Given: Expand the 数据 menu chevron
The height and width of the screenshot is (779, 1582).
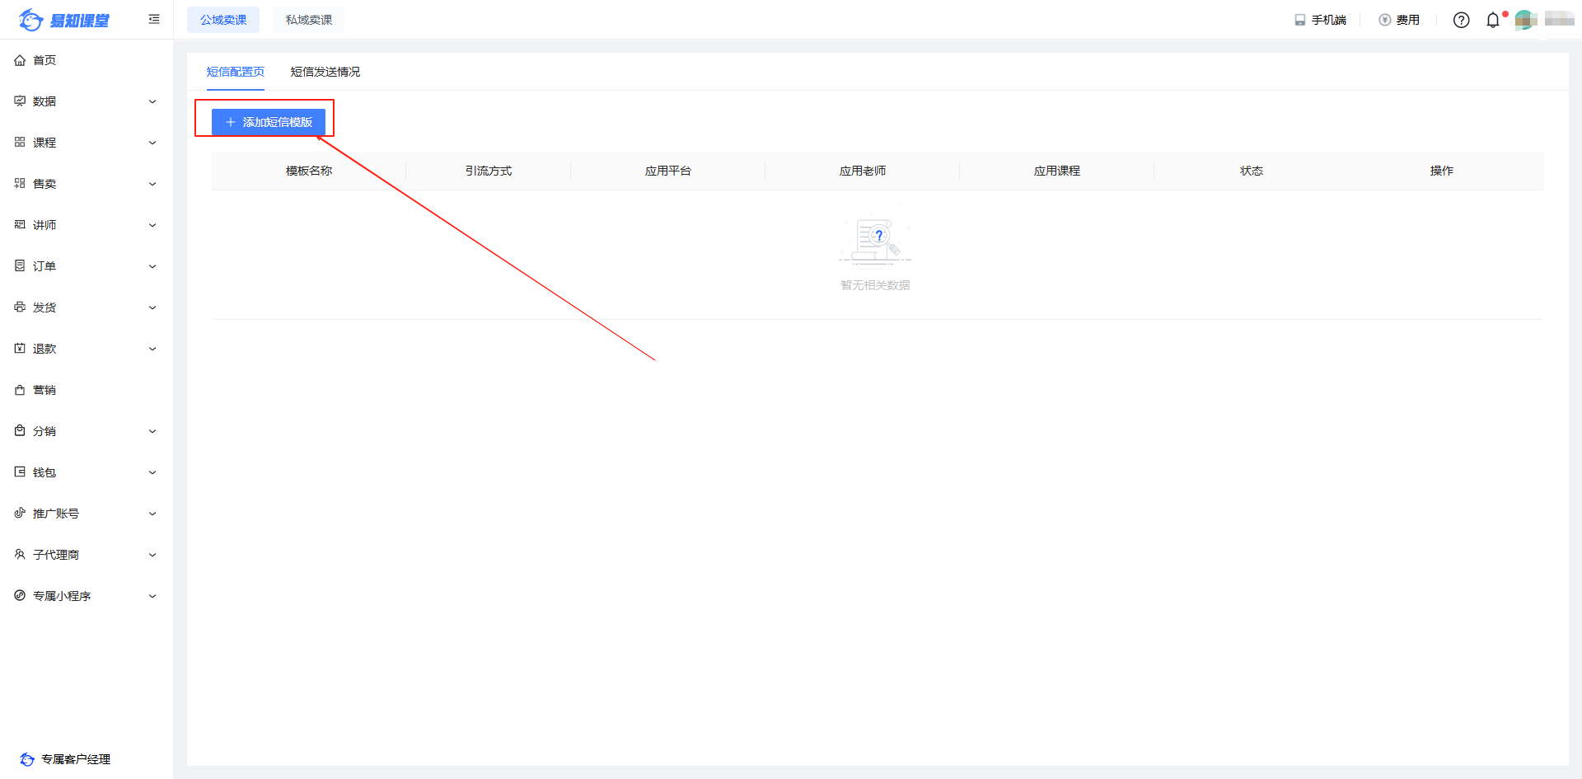Looking at the screenshot, I should click(x=152, y=101).
